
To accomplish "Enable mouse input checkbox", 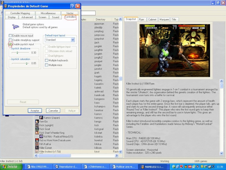I will (10, 36).
